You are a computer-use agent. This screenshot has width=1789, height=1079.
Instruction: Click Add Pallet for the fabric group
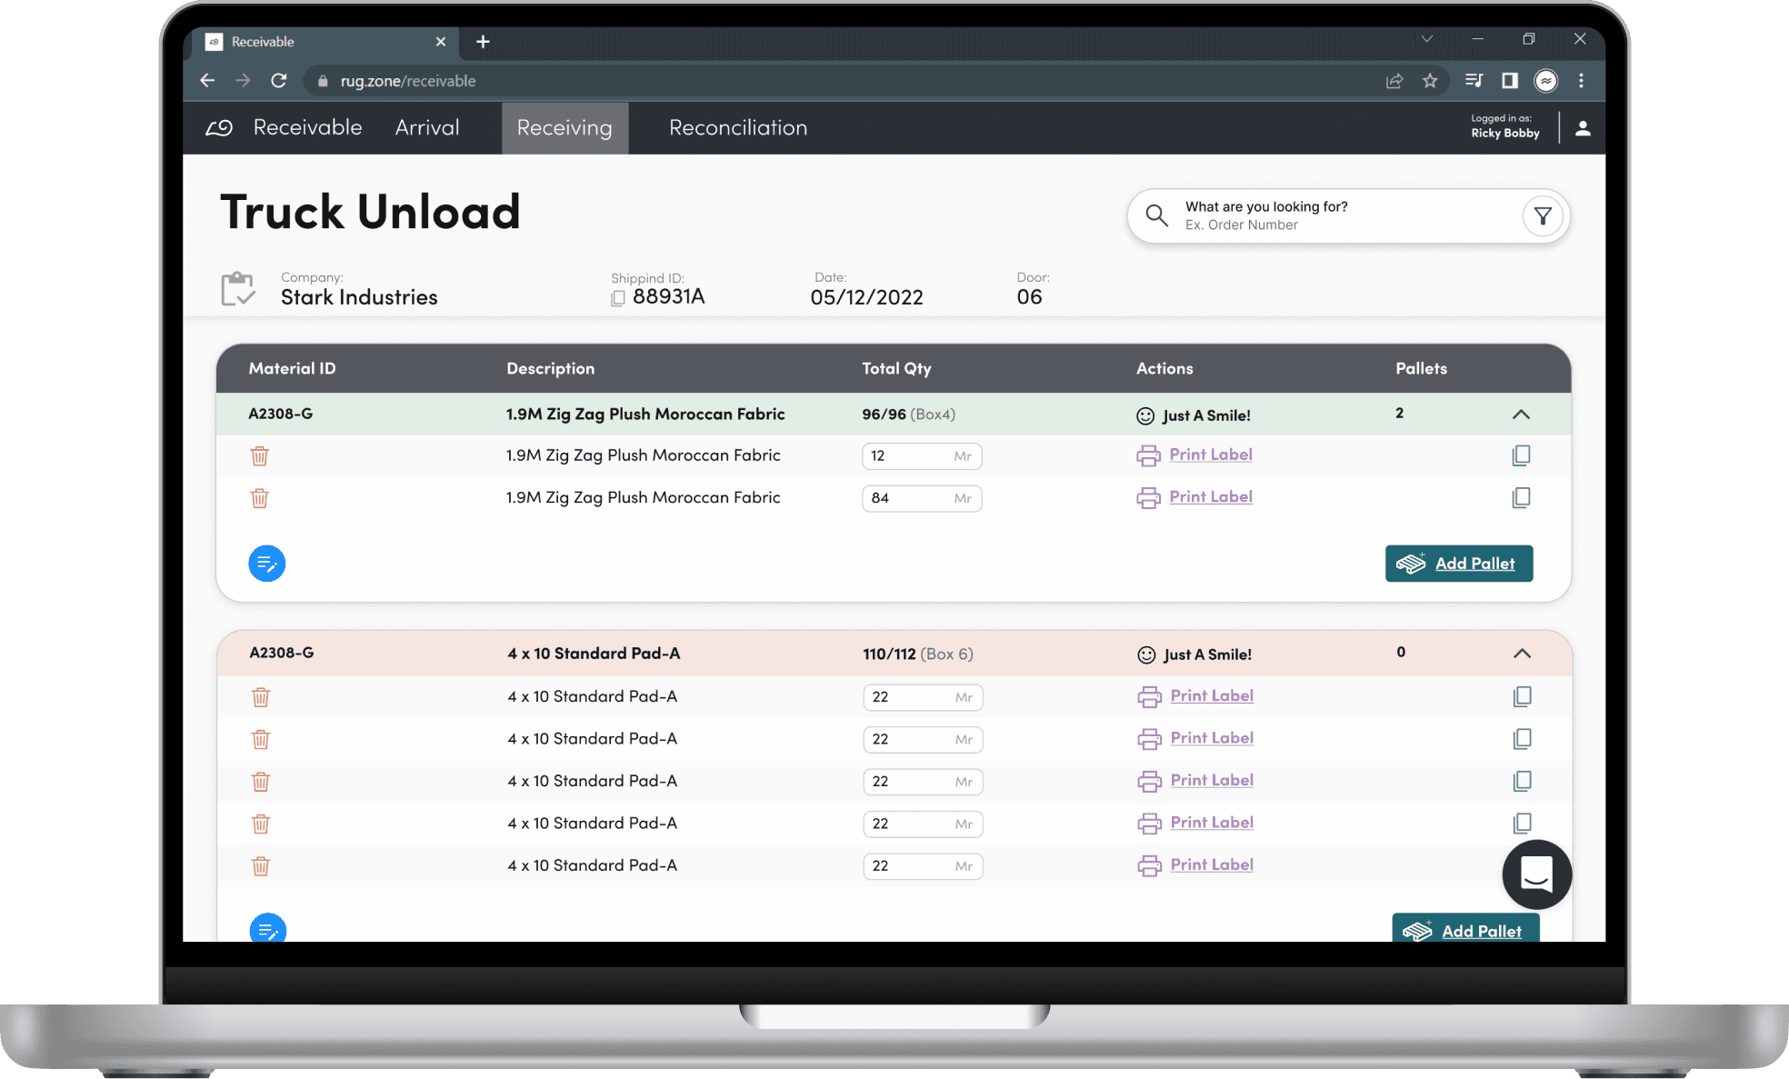pos(1458,564)
